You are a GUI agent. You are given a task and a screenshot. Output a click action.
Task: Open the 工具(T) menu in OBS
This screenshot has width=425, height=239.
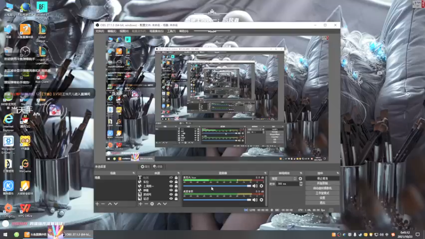pyautogui.click(x=171, y=31)
